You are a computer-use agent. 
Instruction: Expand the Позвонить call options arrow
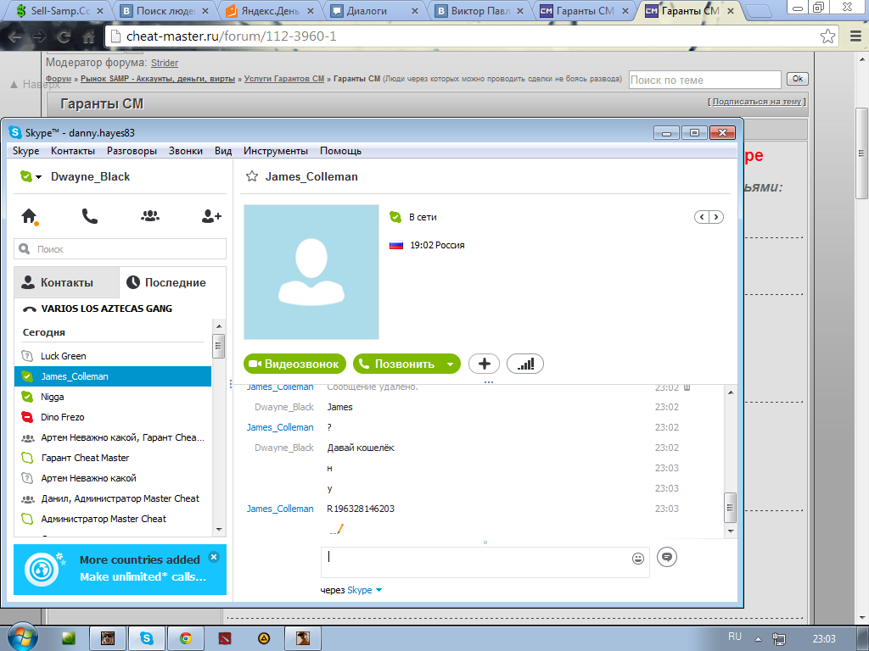pos(450,364)
